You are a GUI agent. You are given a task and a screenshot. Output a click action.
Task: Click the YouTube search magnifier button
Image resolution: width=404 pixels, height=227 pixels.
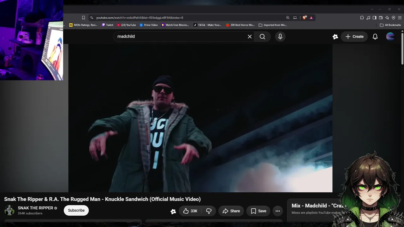coord(262,37)
